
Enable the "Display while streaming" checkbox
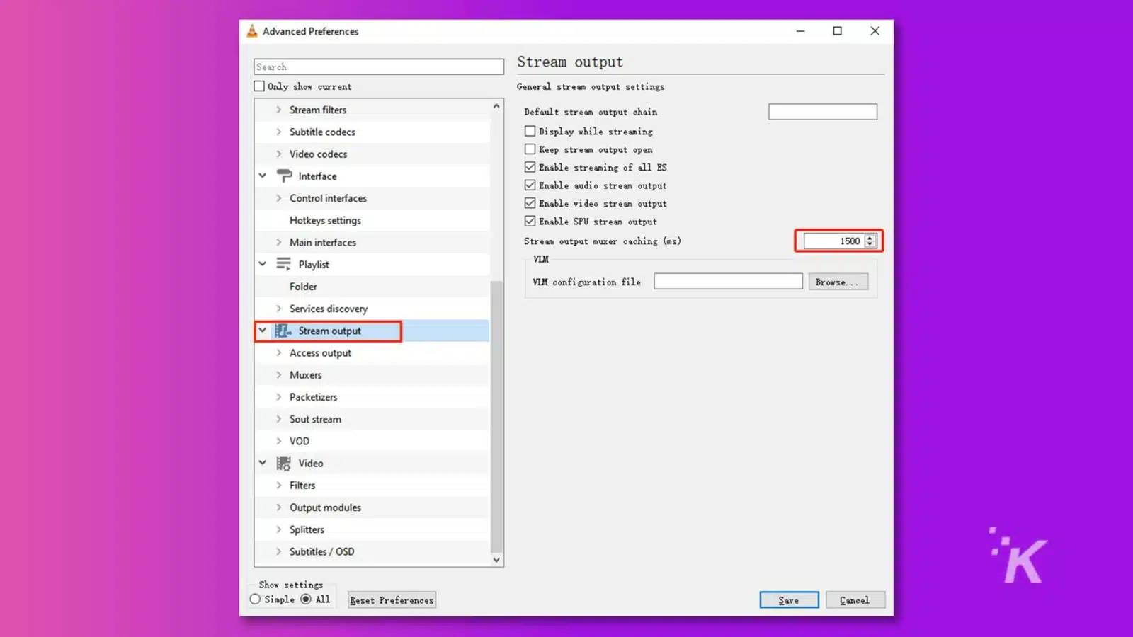tap(530, 131)
